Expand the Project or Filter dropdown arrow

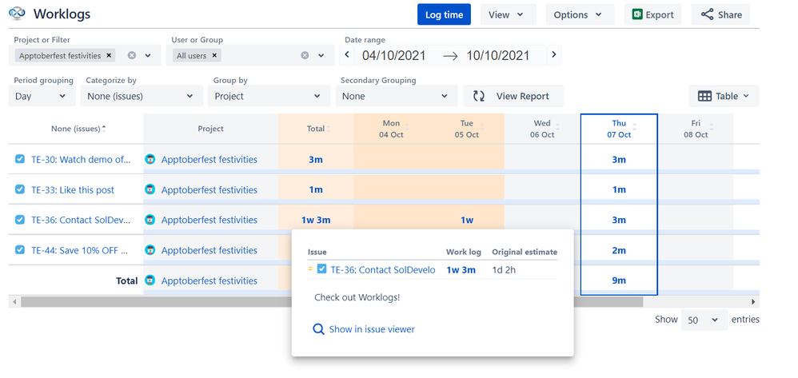pyautogui.click(x=148, y=55)
